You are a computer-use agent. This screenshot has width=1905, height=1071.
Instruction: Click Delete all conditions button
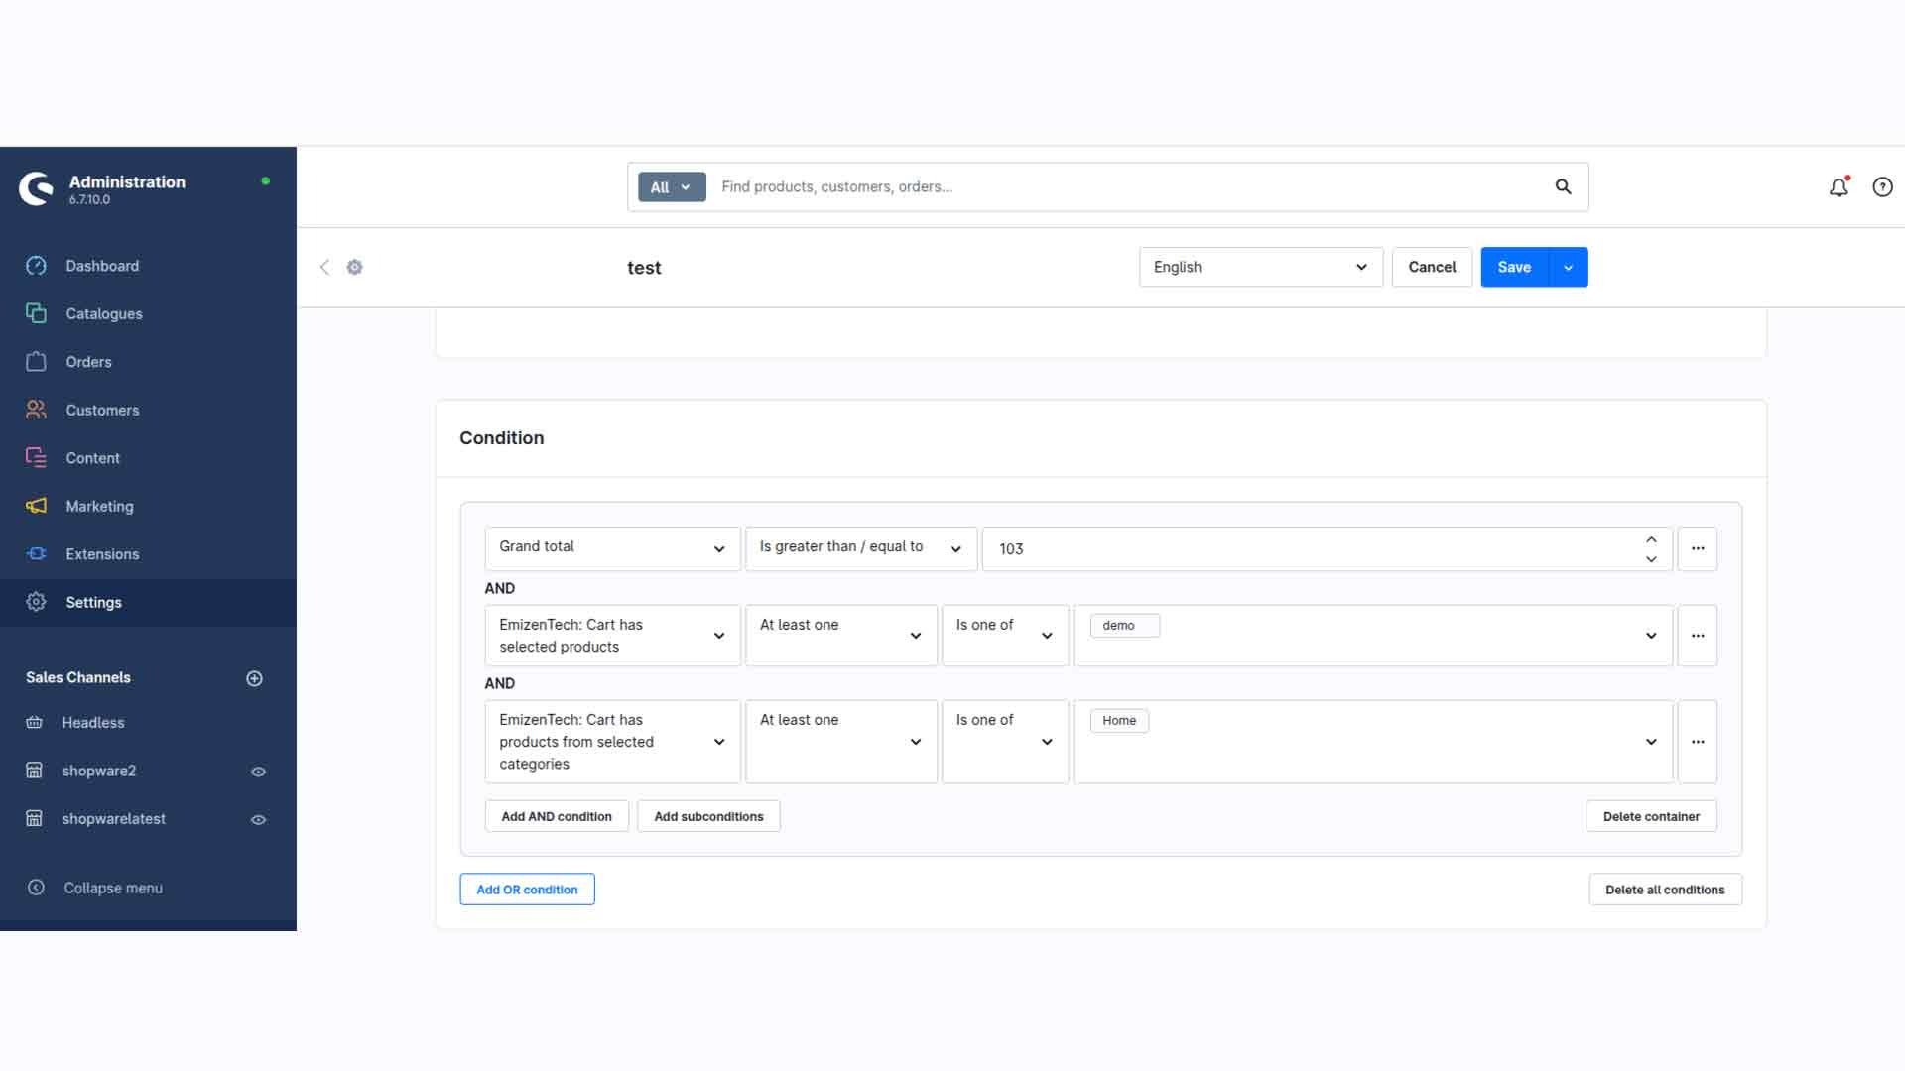point(1665,890)
